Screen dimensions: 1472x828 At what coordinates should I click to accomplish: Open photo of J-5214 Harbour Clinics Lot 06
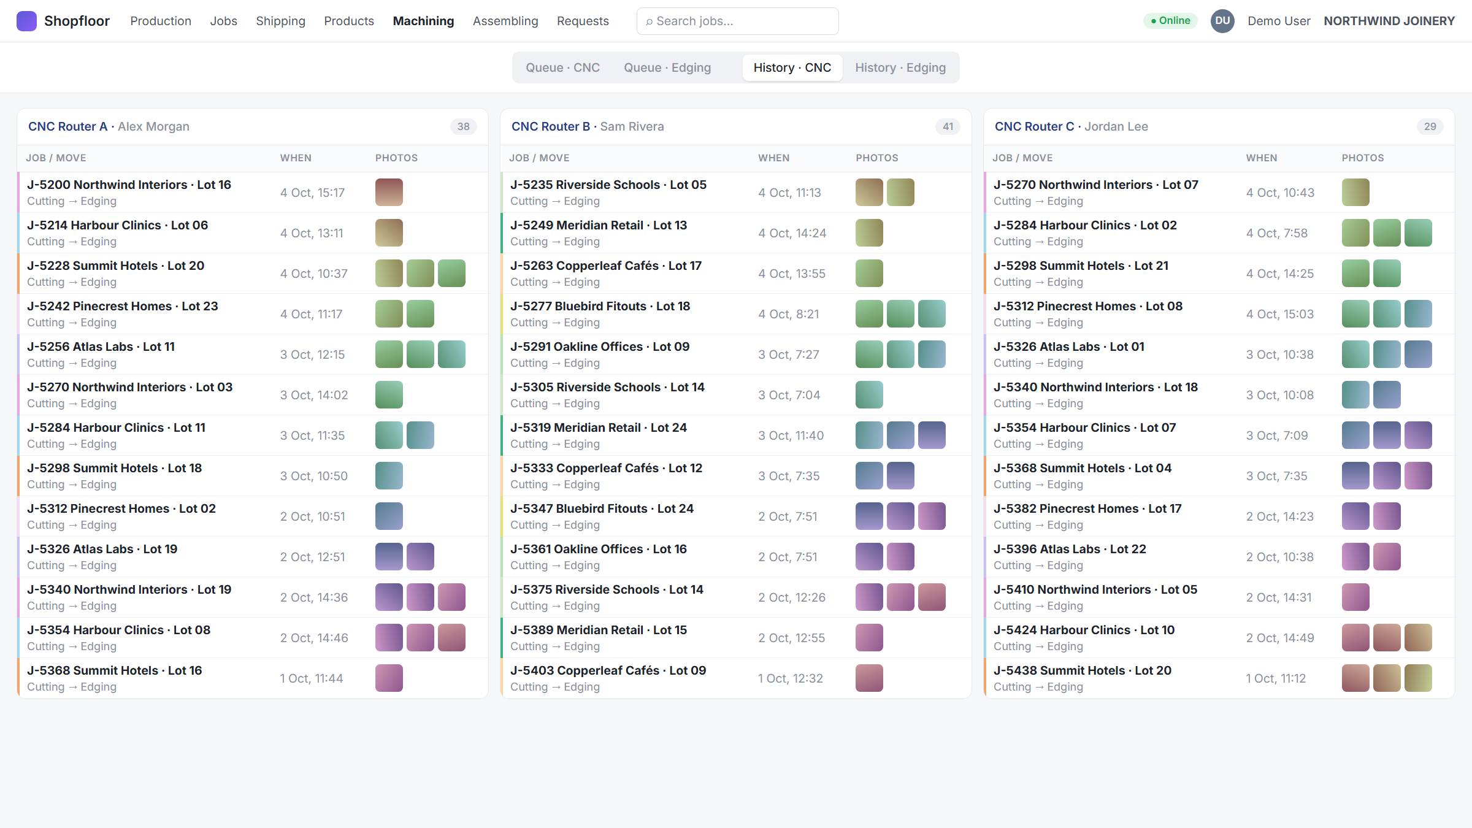click(x=389, y=233)
